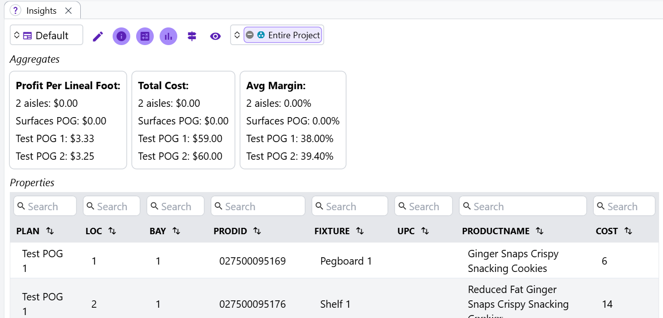Select the Pegboard 1 fixture cell
This screenshot has height=318, width=663.
click(346, 261)
